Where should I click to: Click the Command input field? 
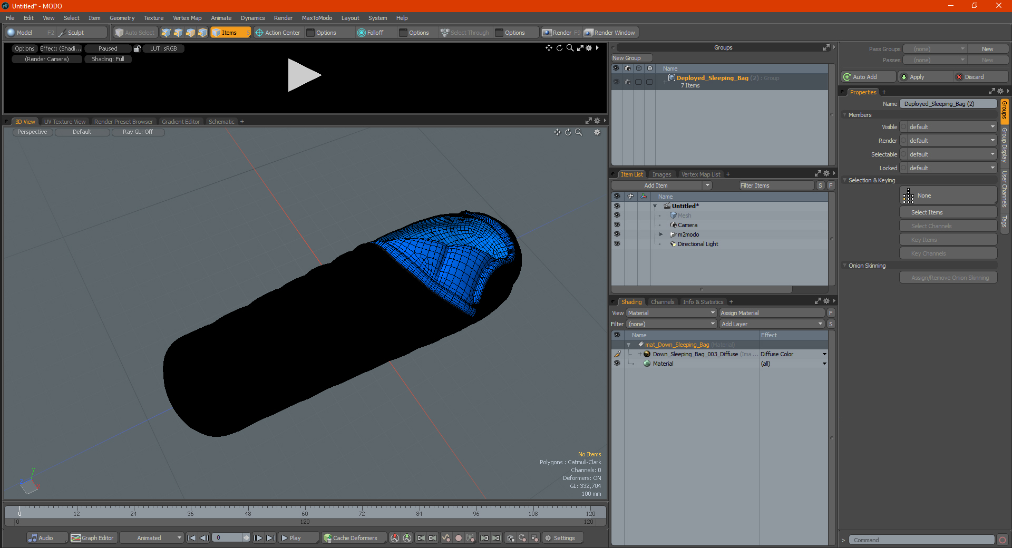tap(921, 540)
